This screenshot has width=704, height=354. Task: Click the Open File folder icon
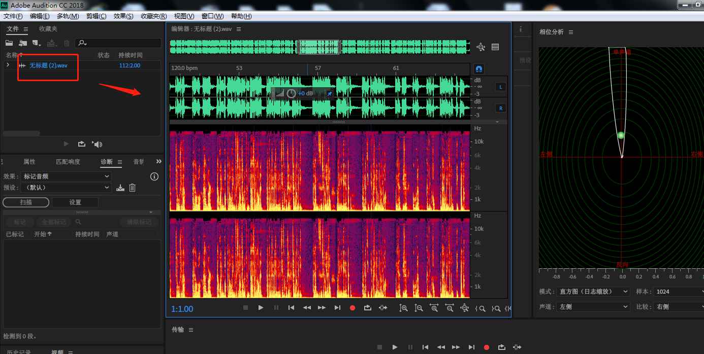point(9,44)
